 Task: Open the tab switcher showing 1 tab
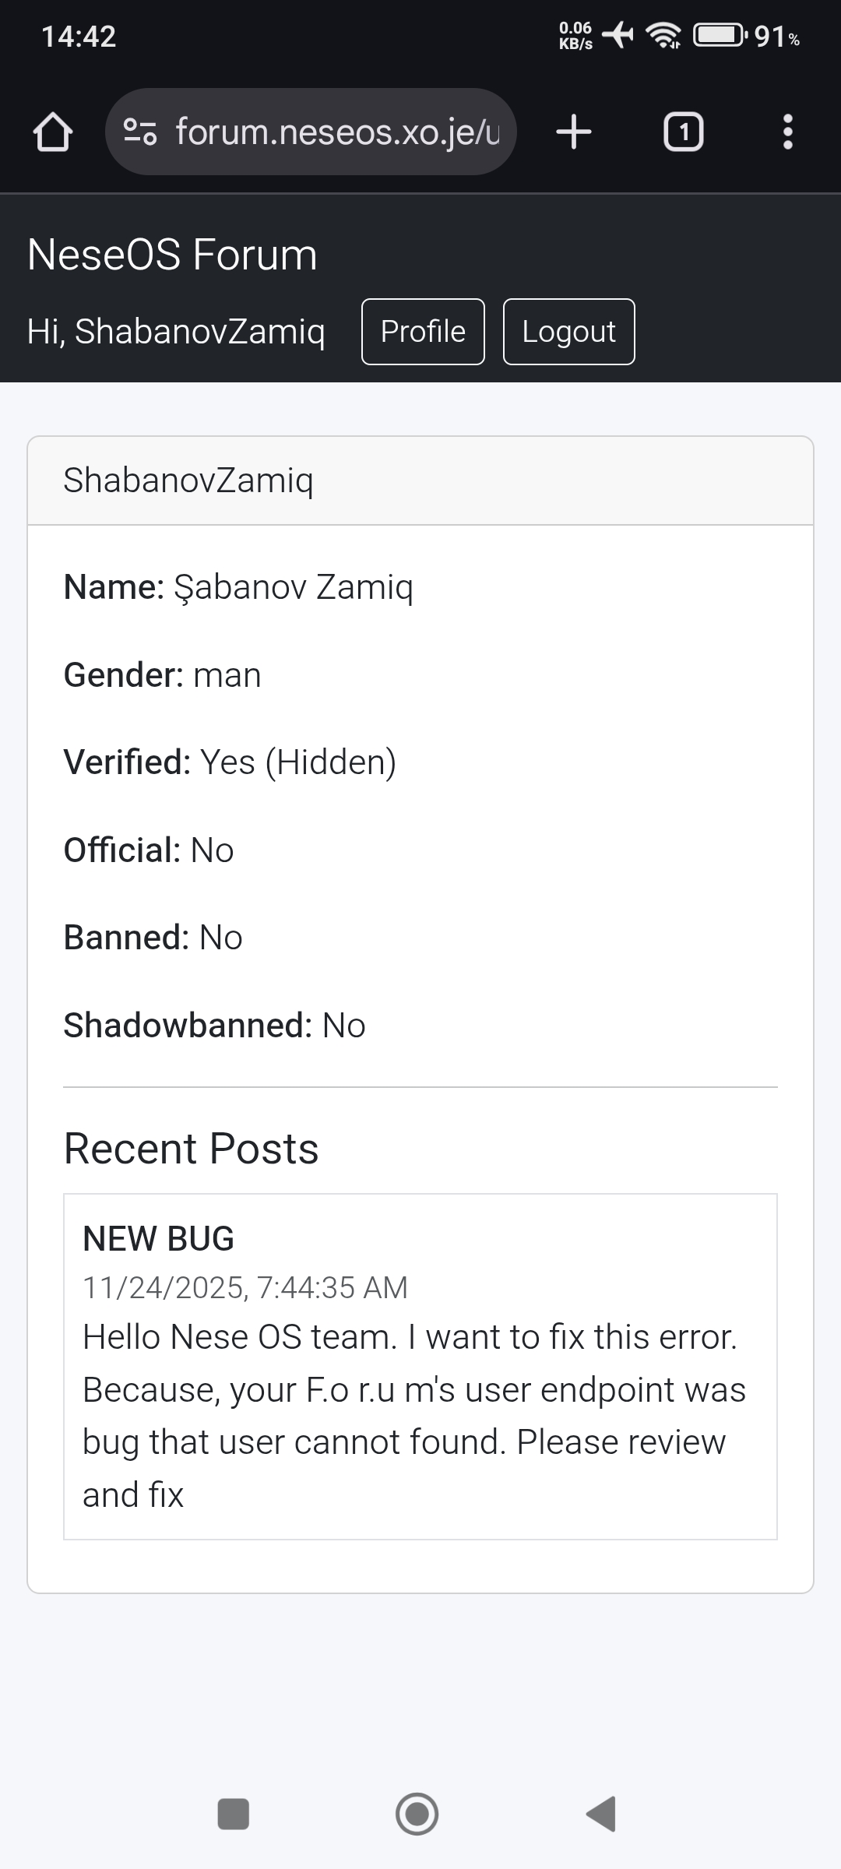tap(683, 132)
